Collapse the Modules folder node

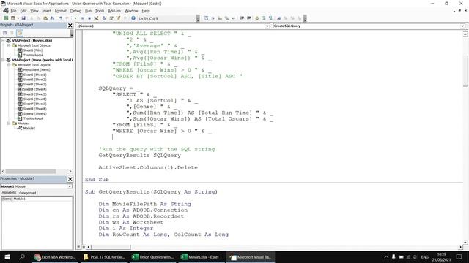[9, 123]
